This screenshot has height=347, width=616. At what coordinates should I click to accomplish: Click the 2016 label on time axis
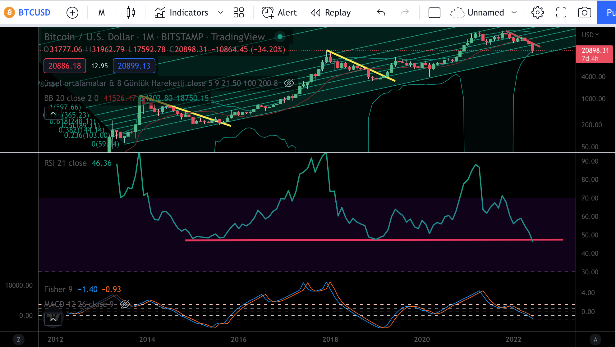click(x=239, y=339)
